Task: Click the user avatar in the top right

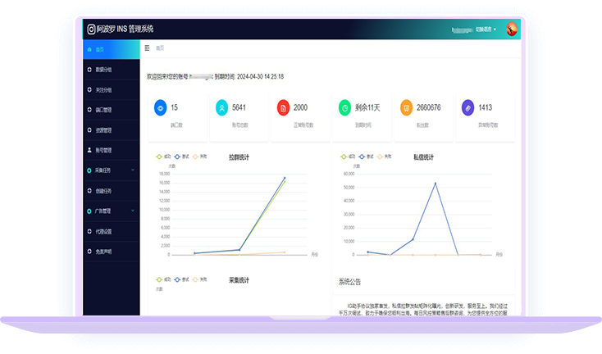Action: pos(512,29)
